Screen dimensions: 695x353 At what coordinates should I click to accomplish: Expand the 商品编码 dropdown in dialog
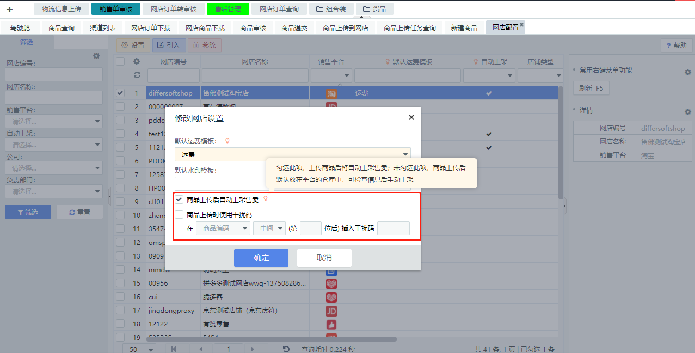[223, 229]
